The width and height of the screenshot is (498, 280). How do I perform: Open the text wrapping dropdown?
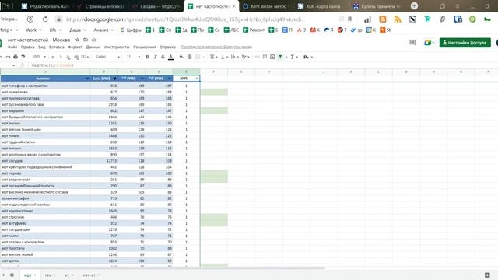pyautogui.click(x=234, y=57)
